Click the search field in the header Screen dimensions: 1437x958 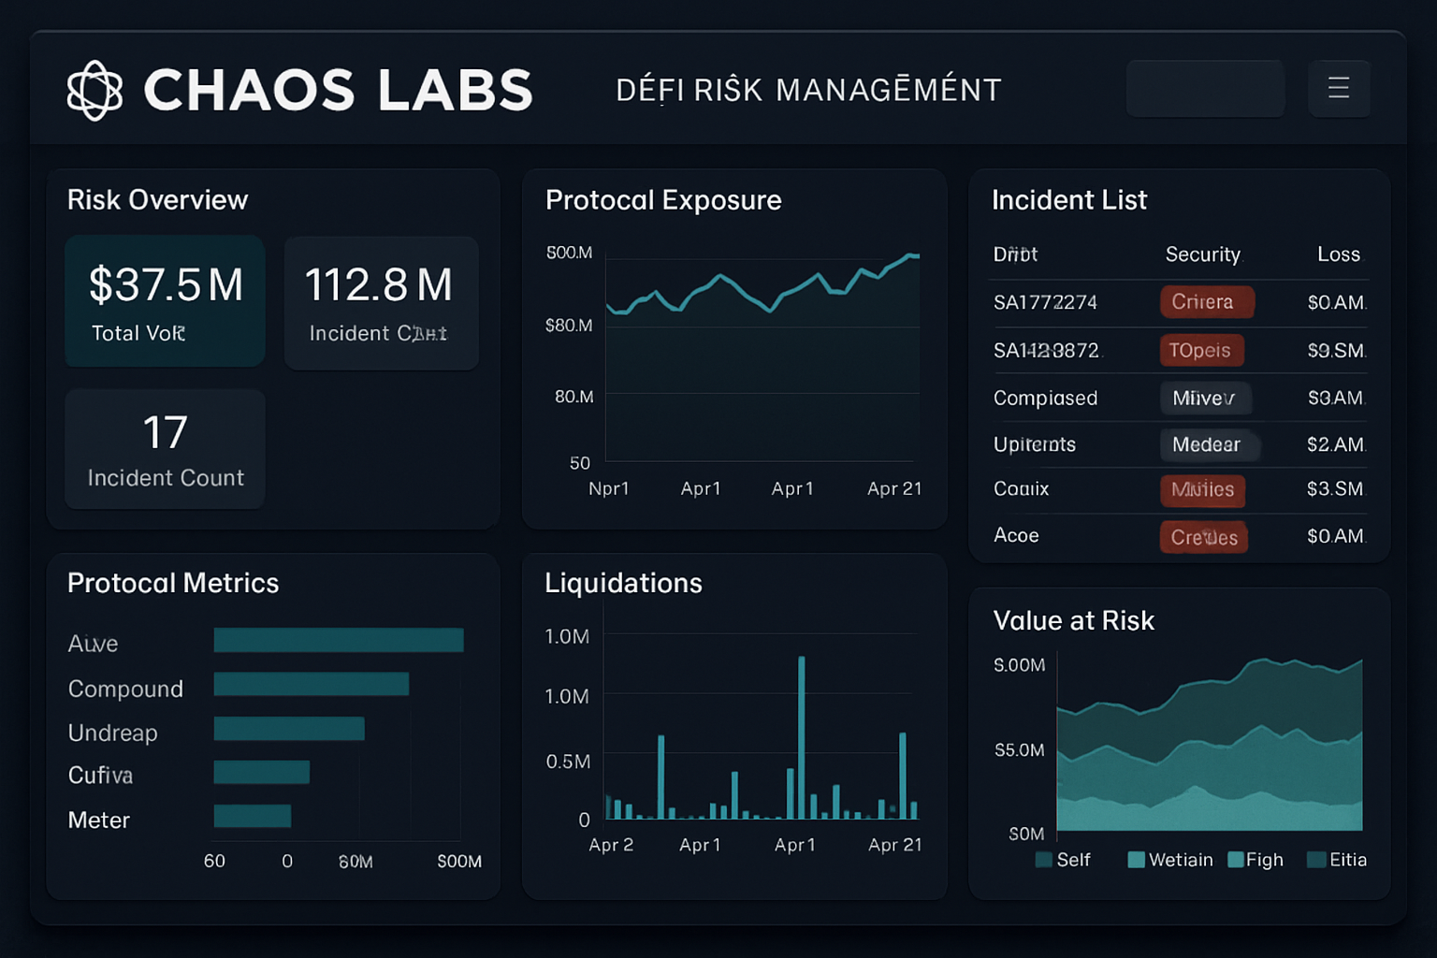click(1205, 88)
